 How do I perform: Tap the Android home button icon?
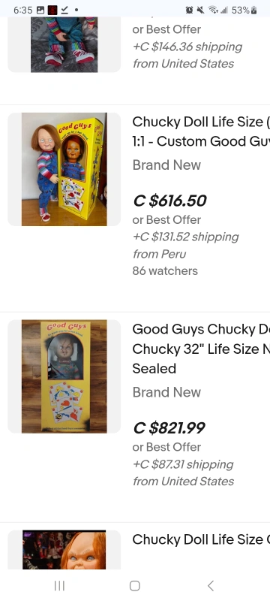click(134, 585)
